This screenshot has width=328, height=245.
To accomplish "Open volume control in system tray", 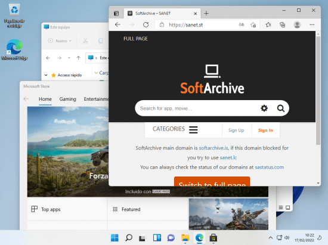I will (x=287, y=238).
